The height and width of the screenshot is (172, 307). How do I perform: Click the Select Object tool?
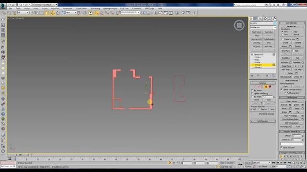tap(31, 13)
